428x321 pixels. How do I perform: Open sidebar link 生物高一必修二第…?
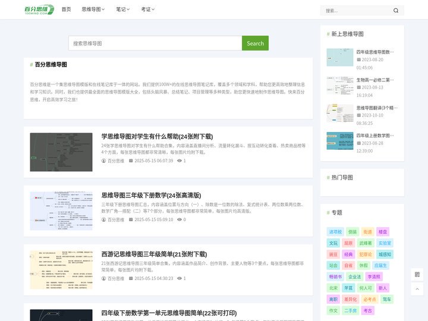pos(375,80)
